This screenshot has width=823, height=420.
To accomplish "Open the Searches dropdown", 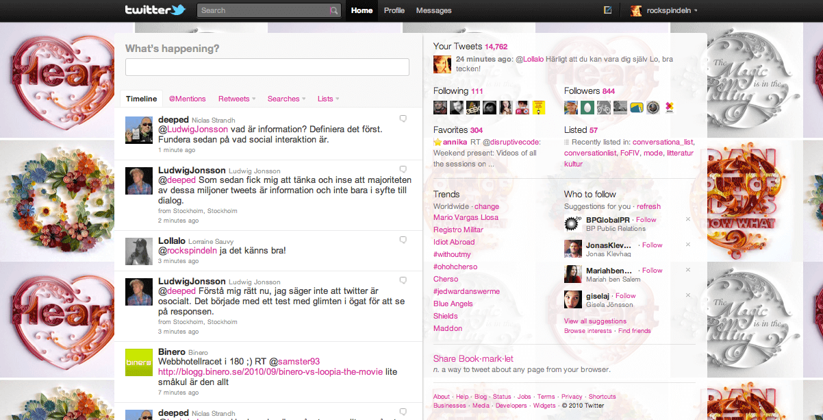I will tap(286, 99).
